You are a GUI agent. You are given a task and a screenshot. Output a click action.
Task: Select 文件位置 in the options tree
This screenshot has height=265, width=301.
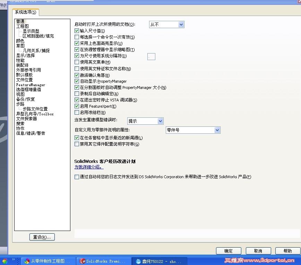24,80
